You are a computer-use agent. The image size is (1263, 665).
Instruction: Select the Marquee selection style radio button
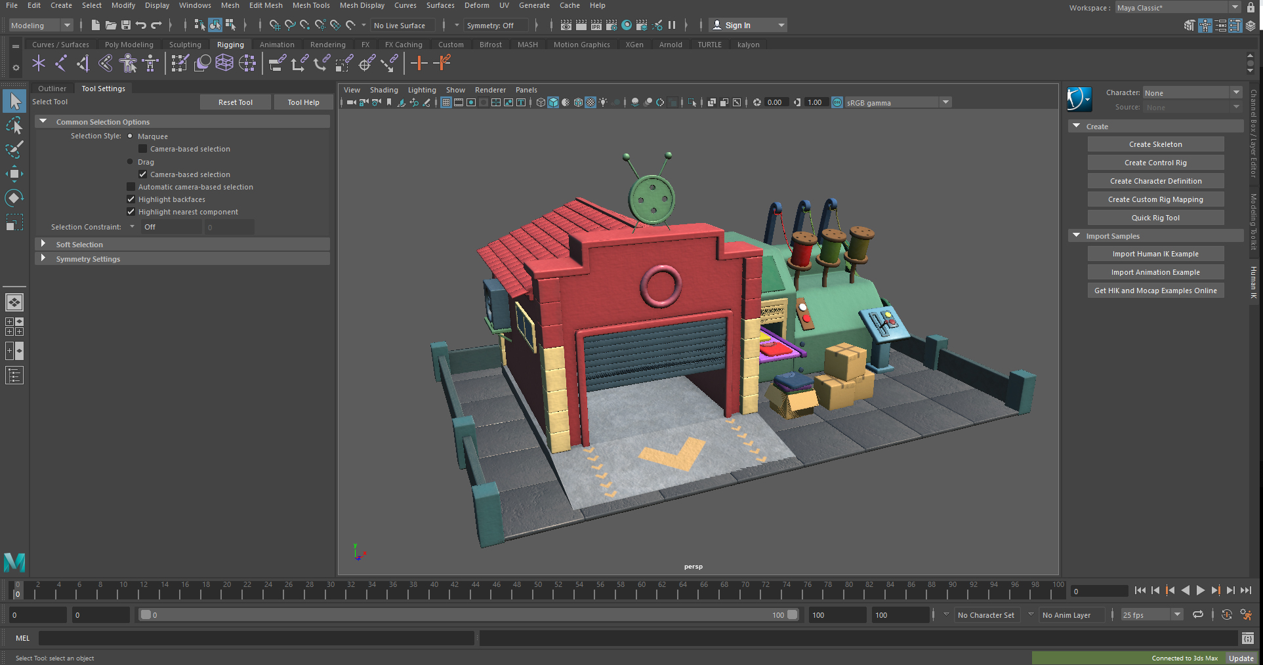(x=130, y=136)
